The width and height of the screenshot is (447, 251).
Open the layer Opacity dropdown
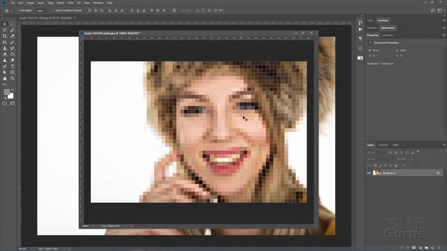point(411,160)
